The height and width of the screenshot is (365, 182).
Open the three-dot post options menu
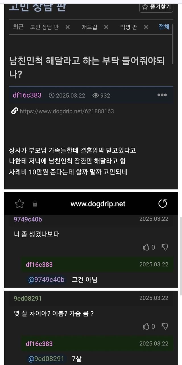(162, 95)
